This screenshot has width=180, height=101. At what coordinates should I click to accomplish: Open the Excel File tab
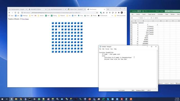[132, 14]
